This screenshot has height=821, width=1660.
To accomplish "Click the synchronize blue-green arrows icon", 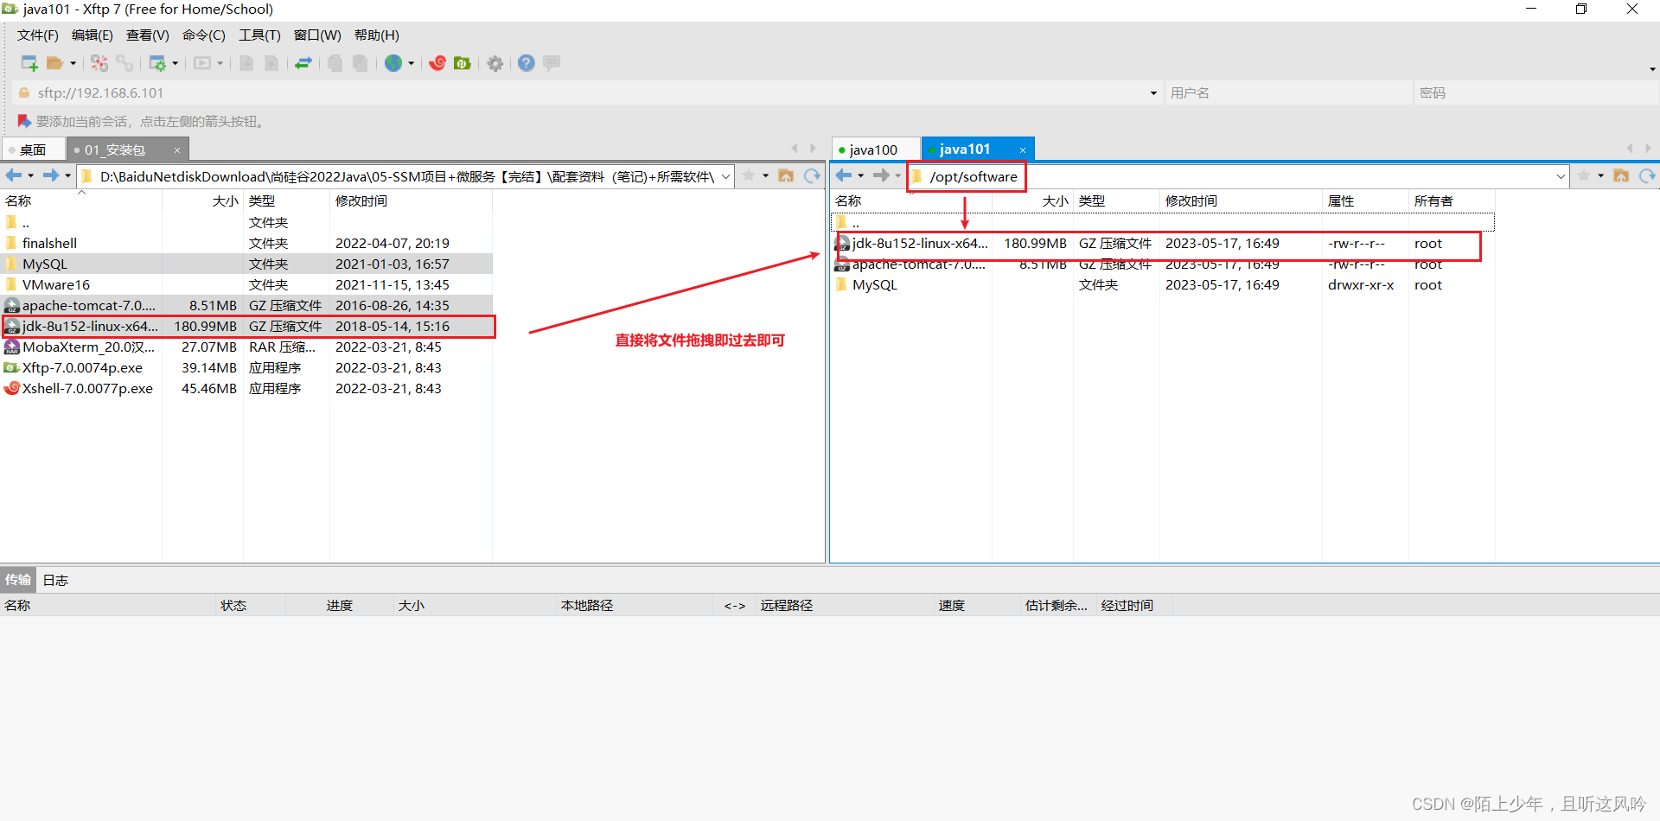I will [x=303, y=63].
